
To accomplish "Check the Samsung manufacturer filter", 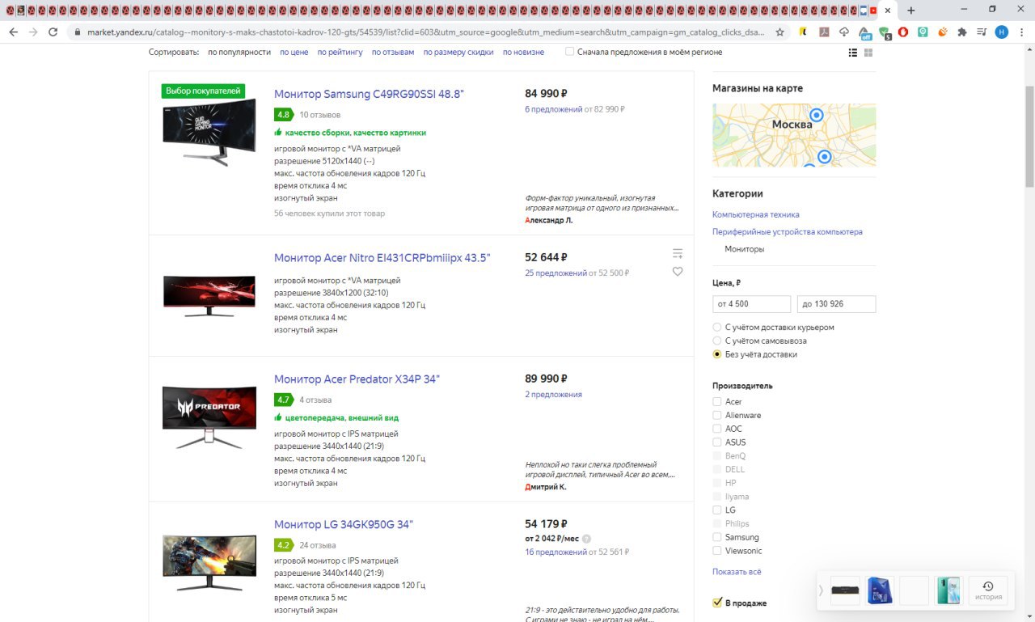I will click(x=716, y=537).
